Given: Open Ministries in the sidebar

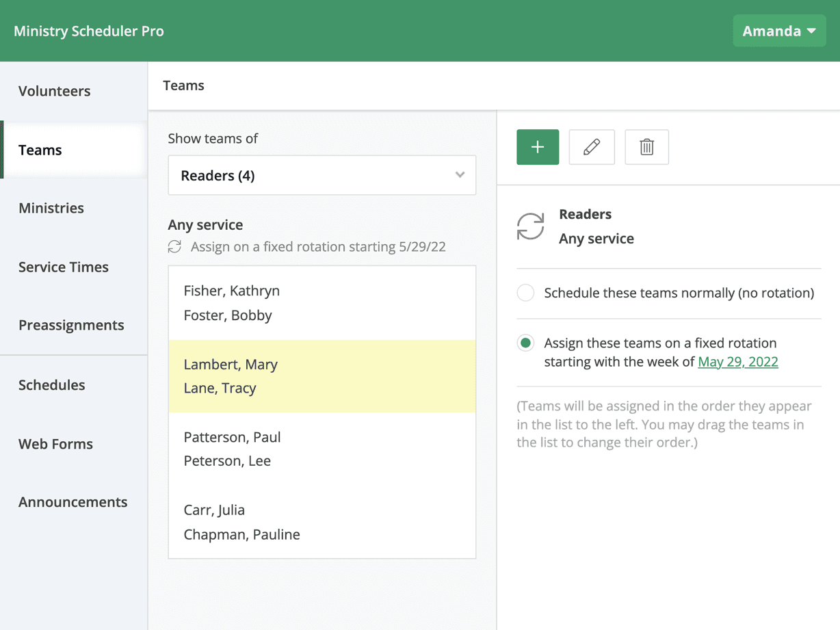Looking at the screenshot, I should click(74, 208).
